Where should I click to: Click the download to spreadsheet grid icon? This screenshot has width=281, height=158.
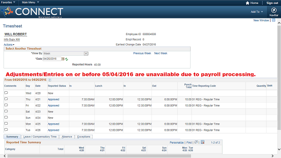[202, 142]
